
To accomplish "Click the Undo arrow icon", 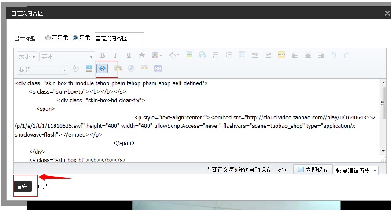I will click(334, 55).
